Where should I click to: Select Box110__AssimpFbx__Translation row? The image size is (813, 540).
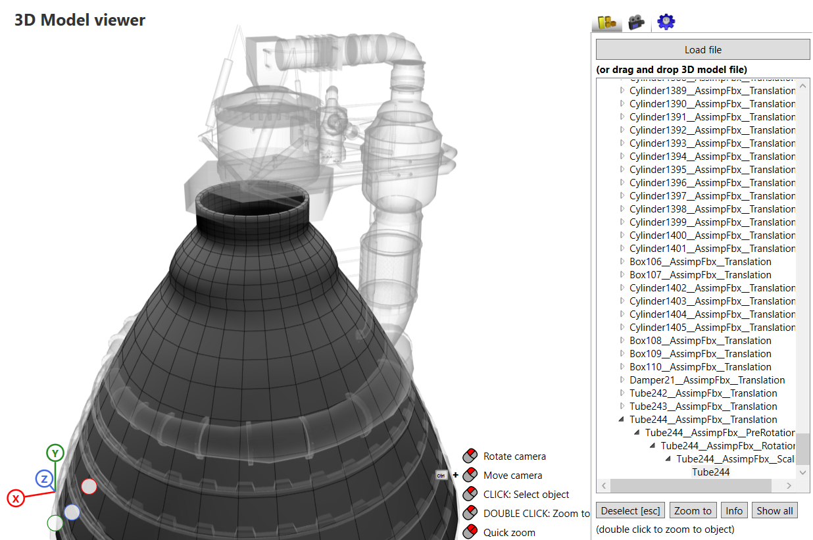pyautogui.click(x=701, y=366)
